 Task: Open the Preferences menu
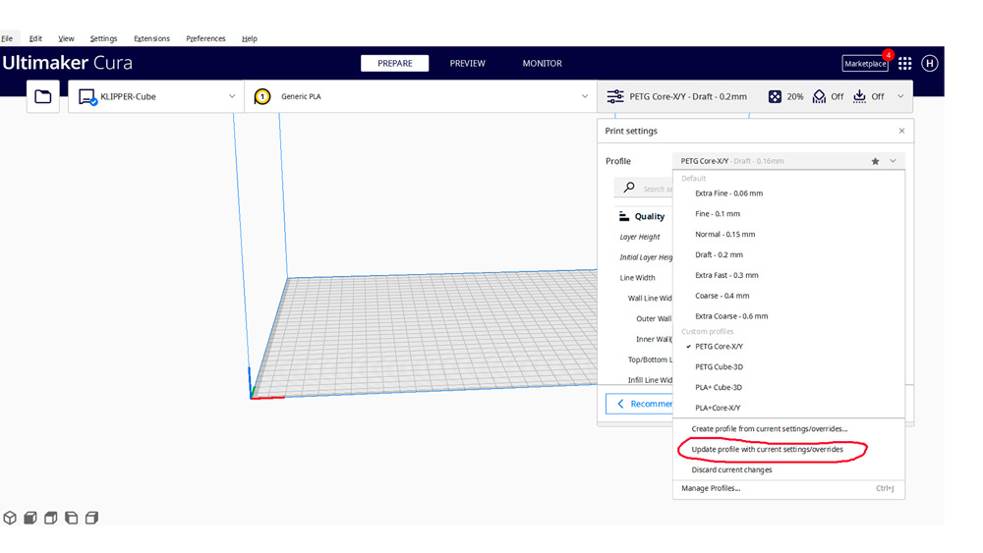[205, 38]
